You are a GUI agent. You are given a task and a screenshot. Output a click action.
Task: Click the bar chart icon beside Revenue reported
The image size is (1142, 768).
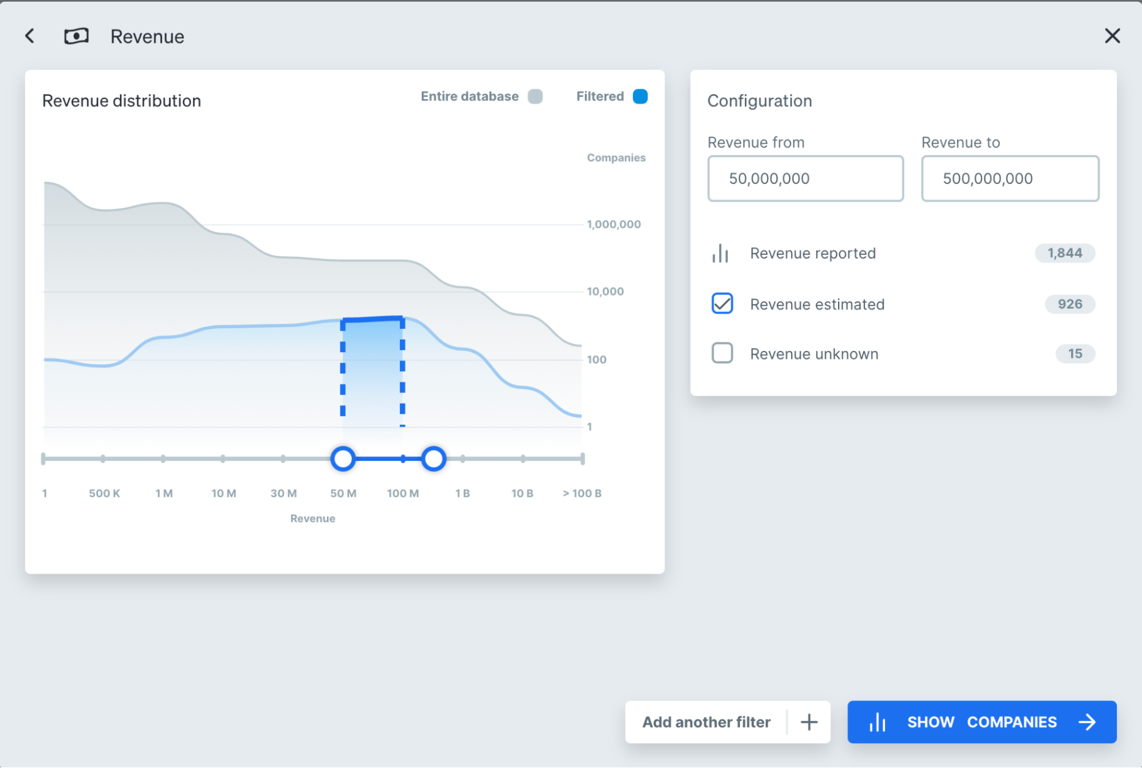[720, 253]
